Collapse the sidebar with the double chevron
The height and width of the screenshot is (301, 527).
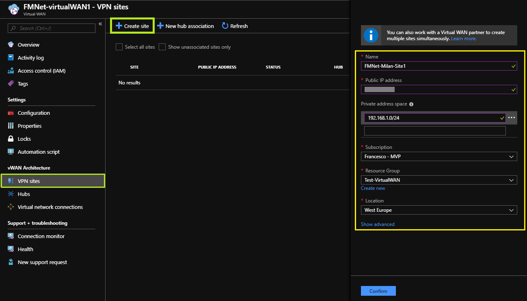coord(100,24)
